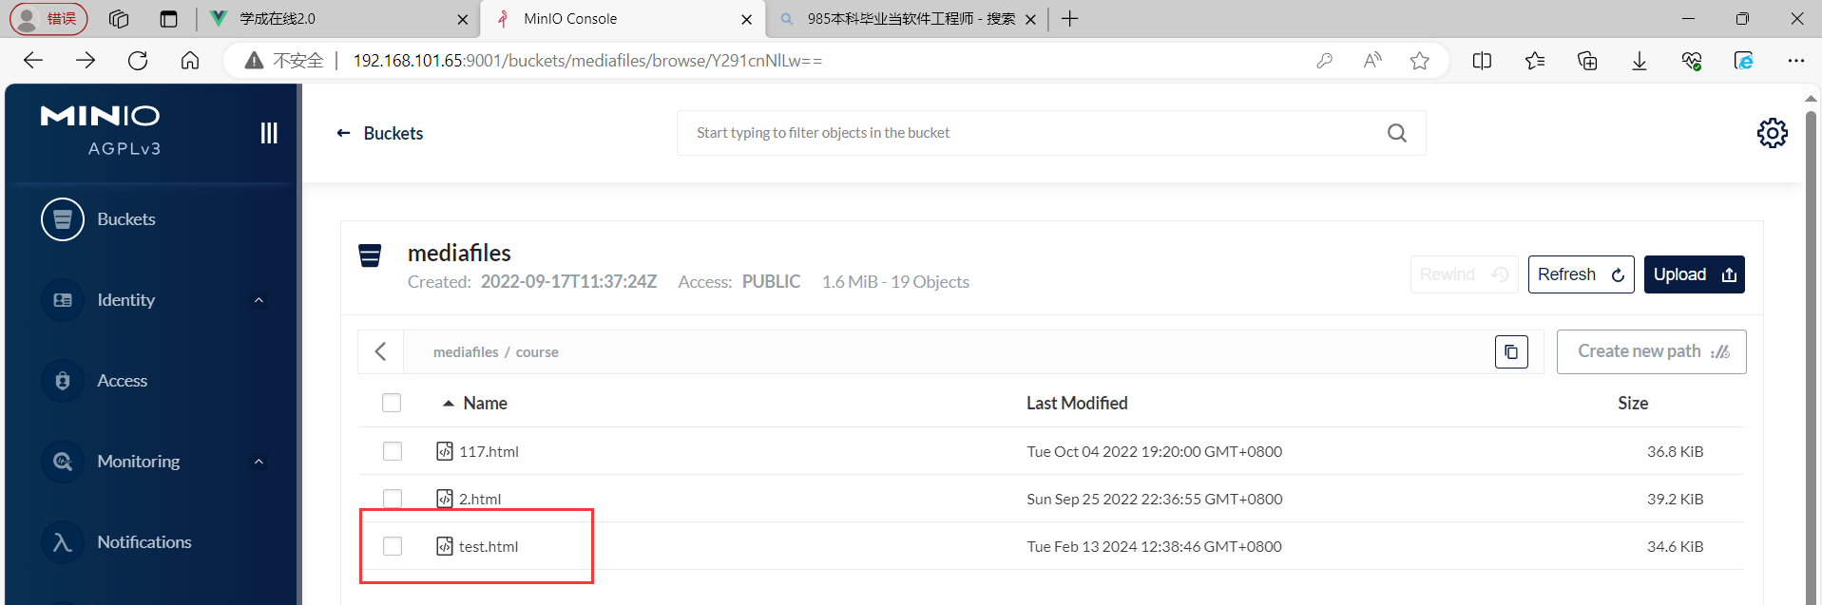This screenshot has width=1822, height=605.
Task: Click test.html modified date cell
Action: pyautogui.click(x=1154, y=547)
